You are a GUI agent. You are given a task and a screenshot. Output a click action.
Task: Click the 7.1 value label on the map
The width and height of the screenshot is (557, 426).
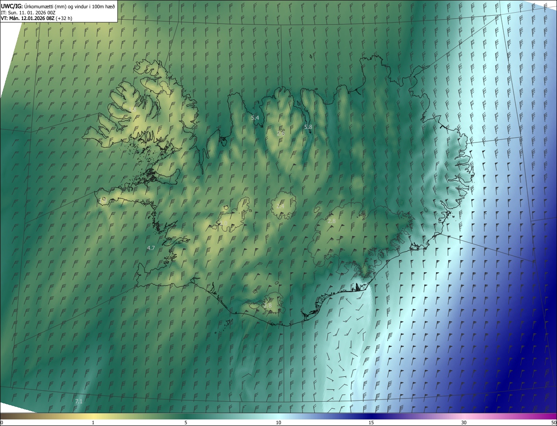point(79,401)
